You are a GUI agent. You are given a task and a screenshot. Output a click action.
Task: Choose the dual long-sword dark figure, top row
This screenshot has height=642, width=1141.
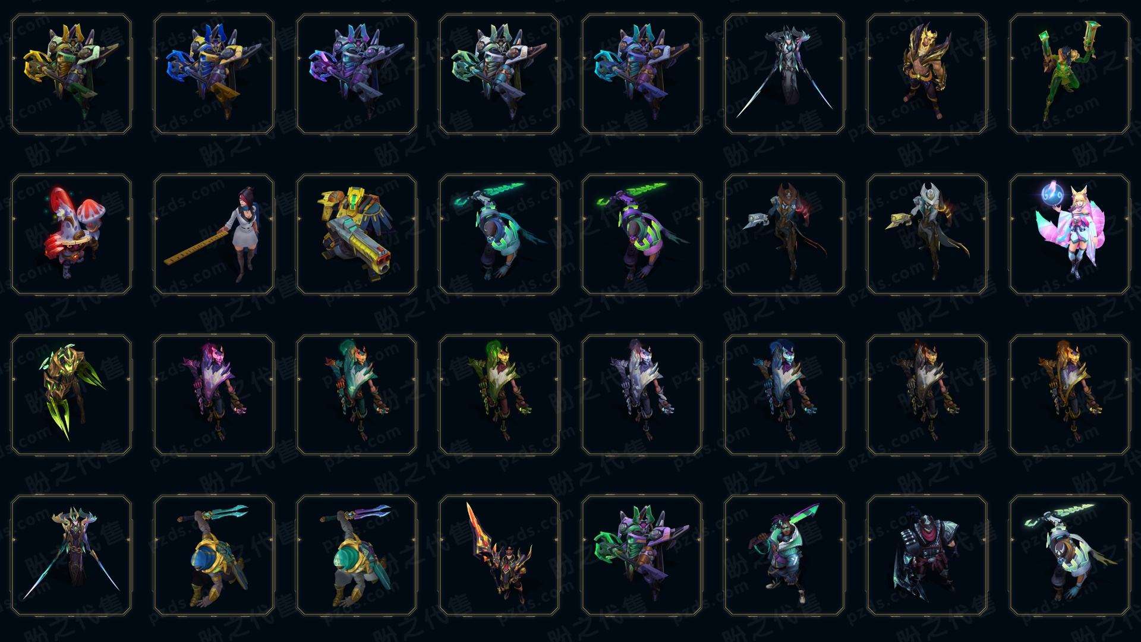click(x=784, y=74)
